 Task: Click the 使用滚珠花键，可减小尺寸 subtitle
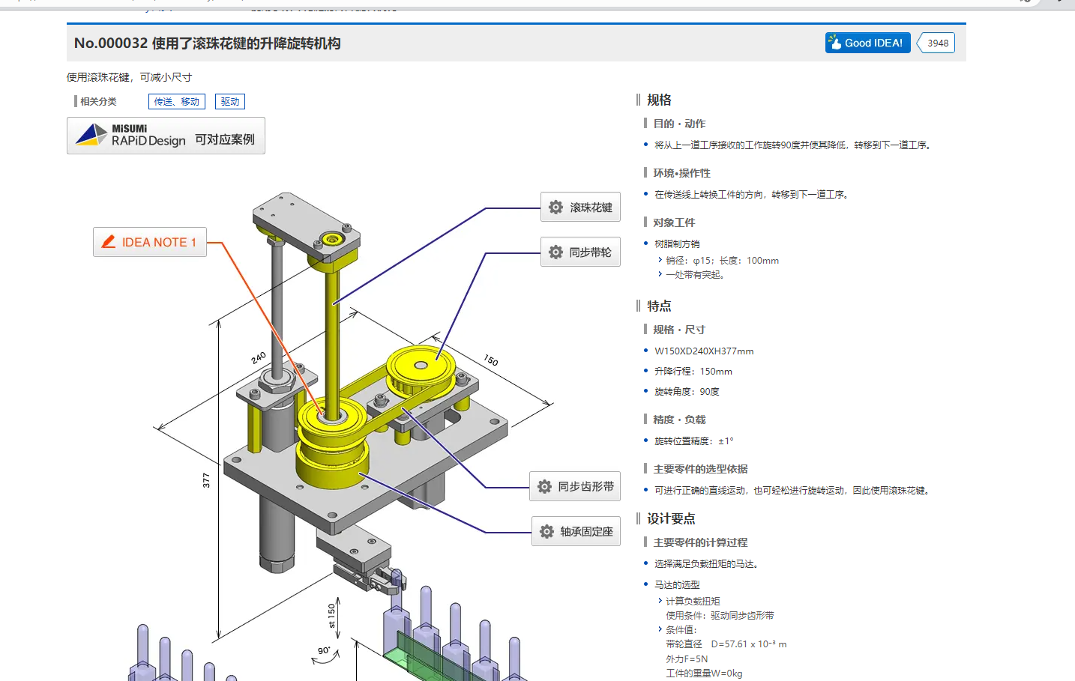(129, 77)
